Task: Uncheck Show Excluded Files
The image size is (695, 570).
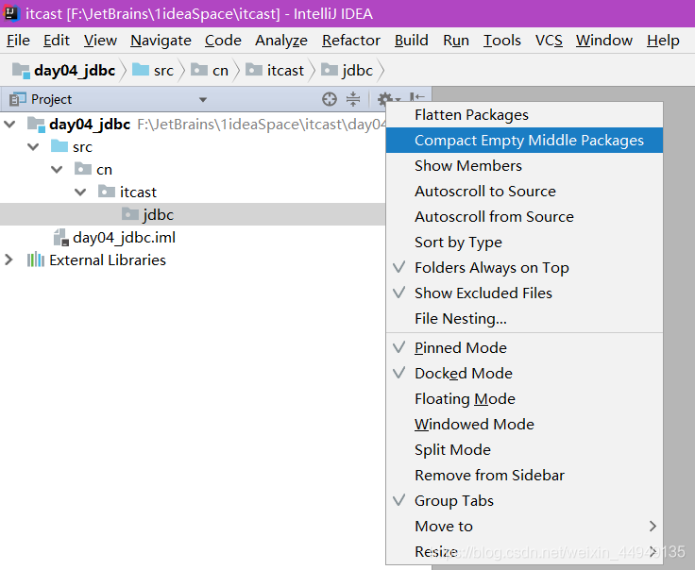Action: pos(524,293)
